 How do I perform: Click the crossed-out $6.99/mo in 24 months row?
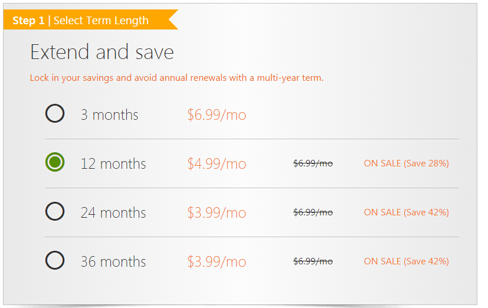point(313,212)
